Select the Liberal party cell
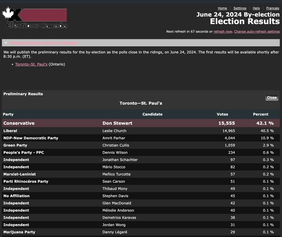This screenshot has width=282, height=237. tap(10, 131)
